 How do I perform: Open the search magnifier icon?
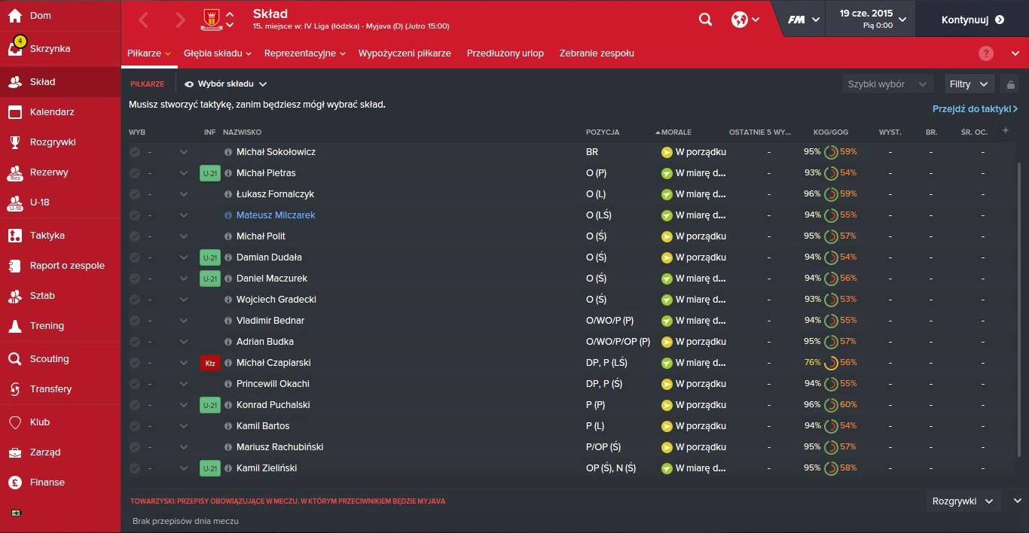click(x=705, y=20)
